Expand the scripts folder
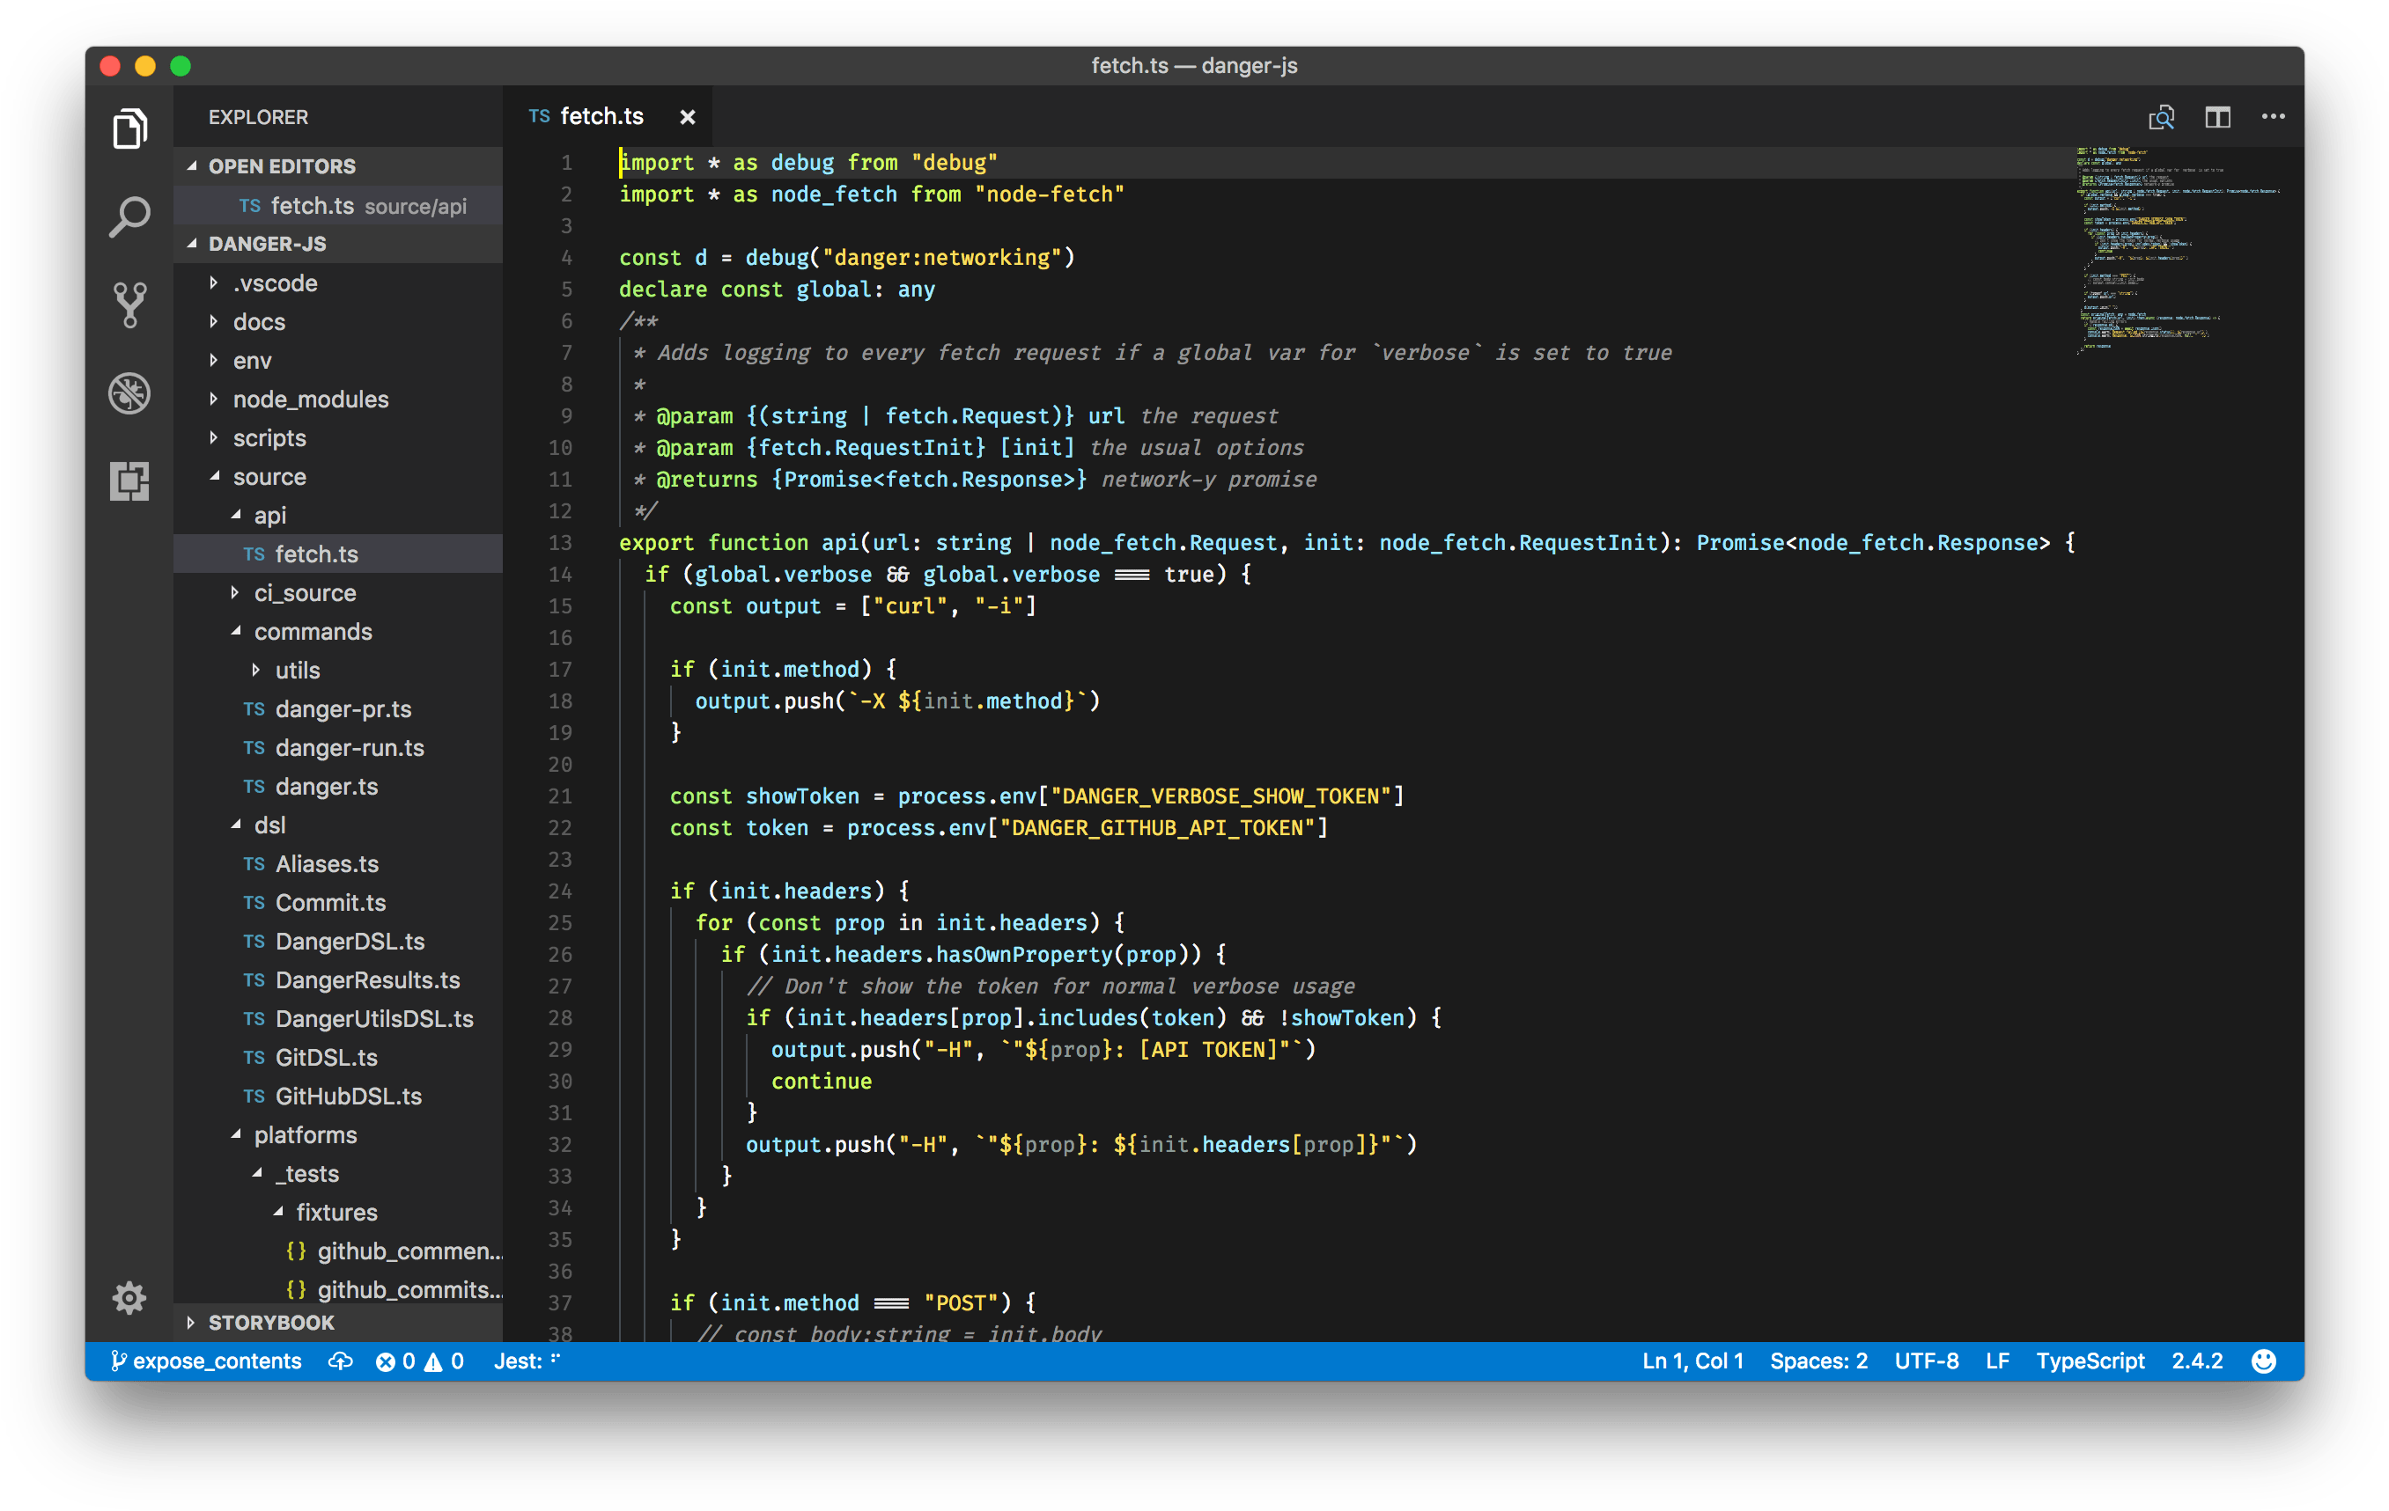The width and height of the screenshot is (2389, 1511). (x=338, y=437)
